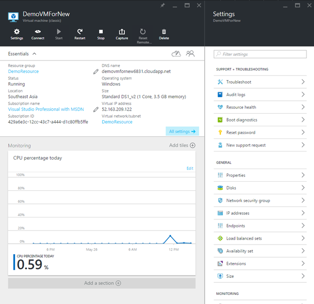Click Add a section bar

pyautogui.click(x=102, y=283)
